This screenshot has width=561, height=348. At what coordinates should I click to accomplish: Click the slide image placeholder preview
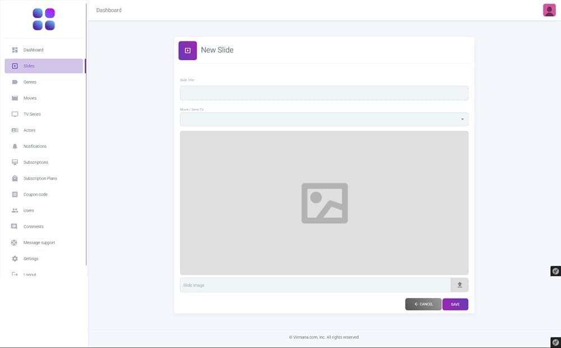324,203
